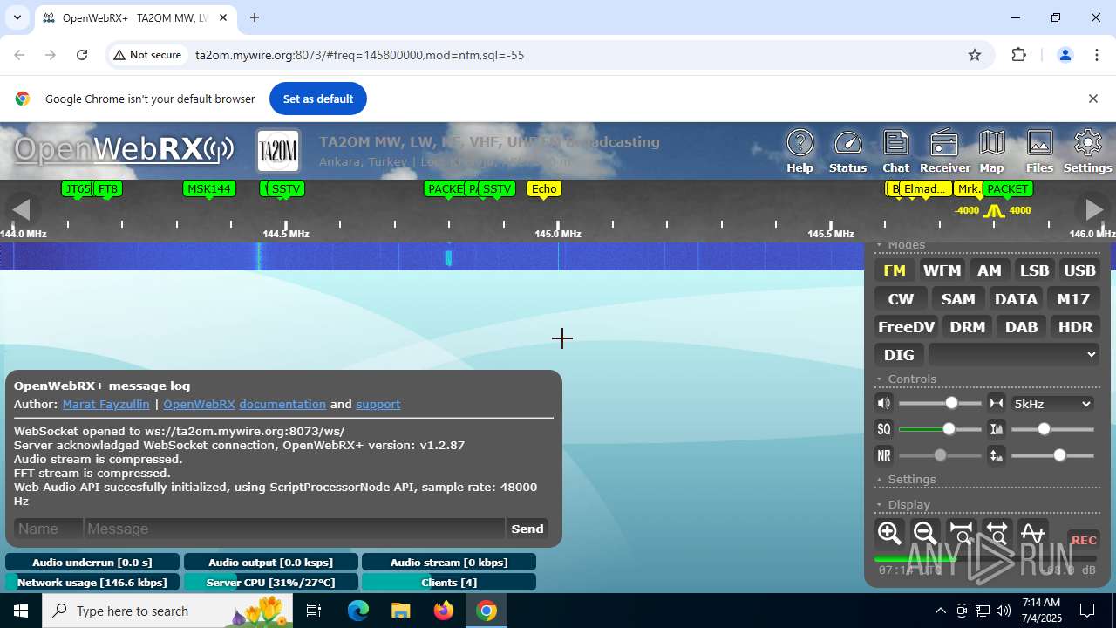Focus the chat Message field
The height and width of the screenshot is (628, 1116).
(295, 529)
